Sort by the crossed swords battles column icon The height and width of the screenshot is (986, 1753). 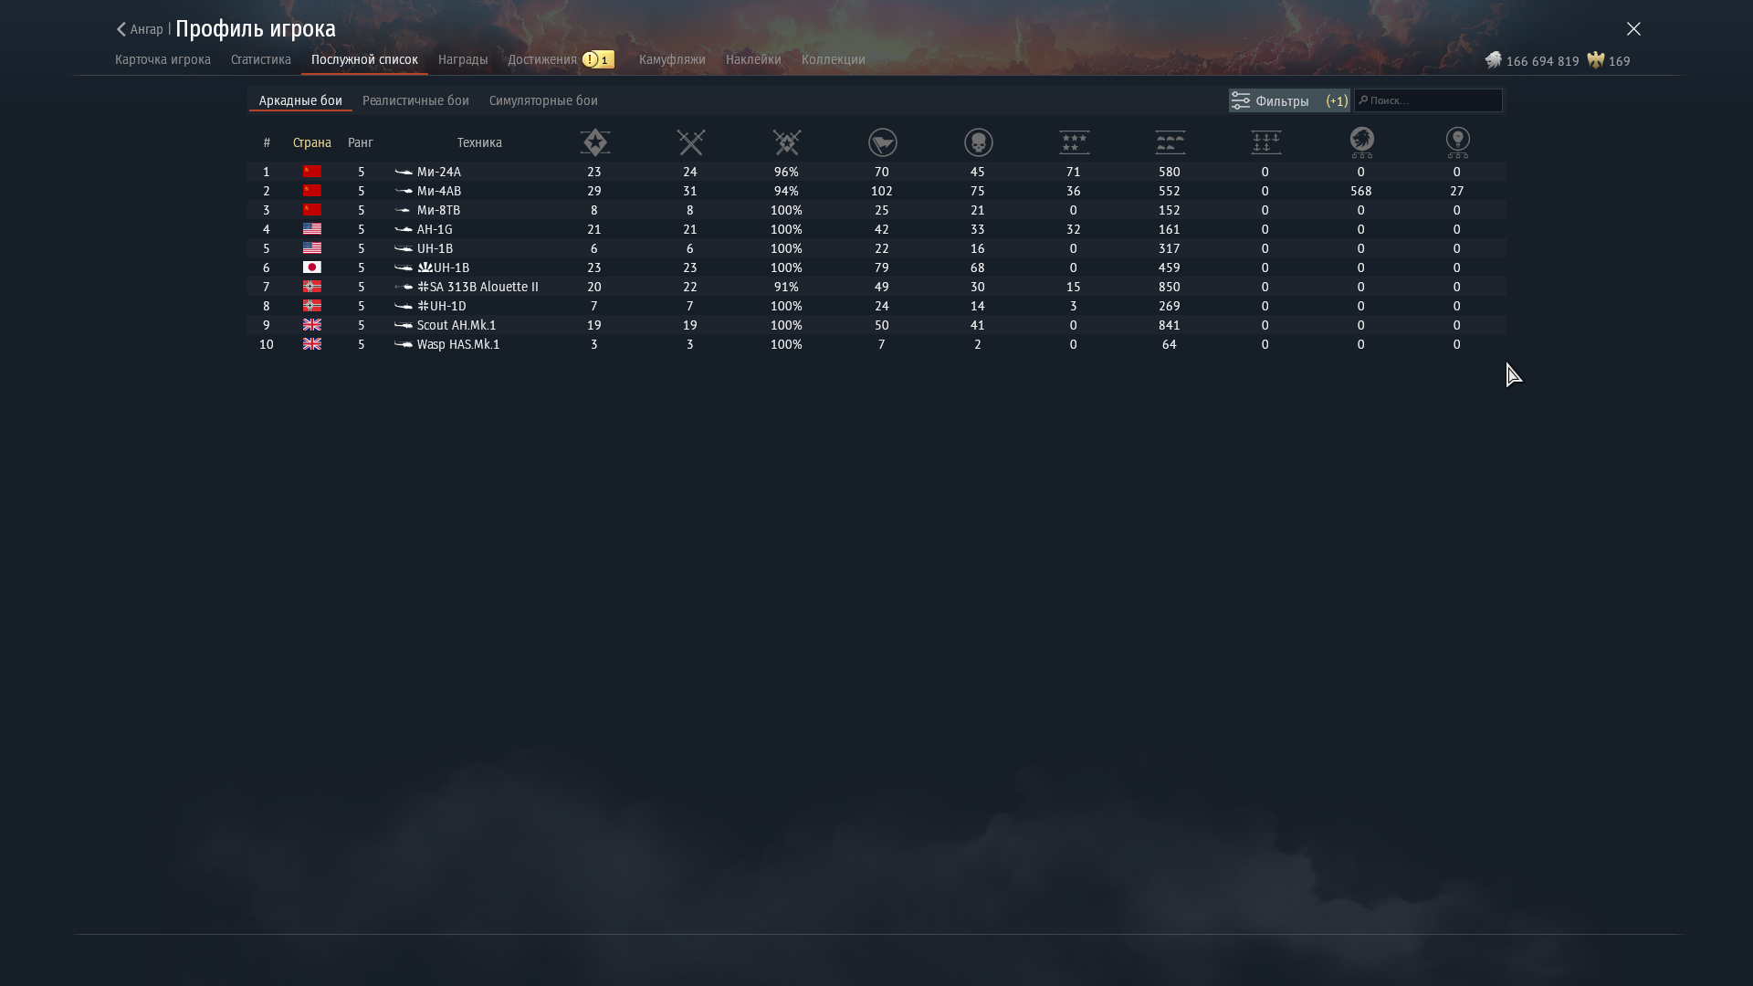[x=690, y=142]
